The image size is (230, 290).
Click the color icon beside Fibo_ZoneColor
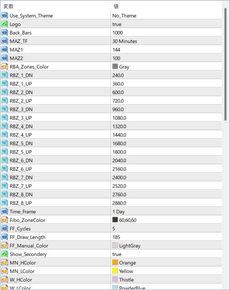coord(4,220)
